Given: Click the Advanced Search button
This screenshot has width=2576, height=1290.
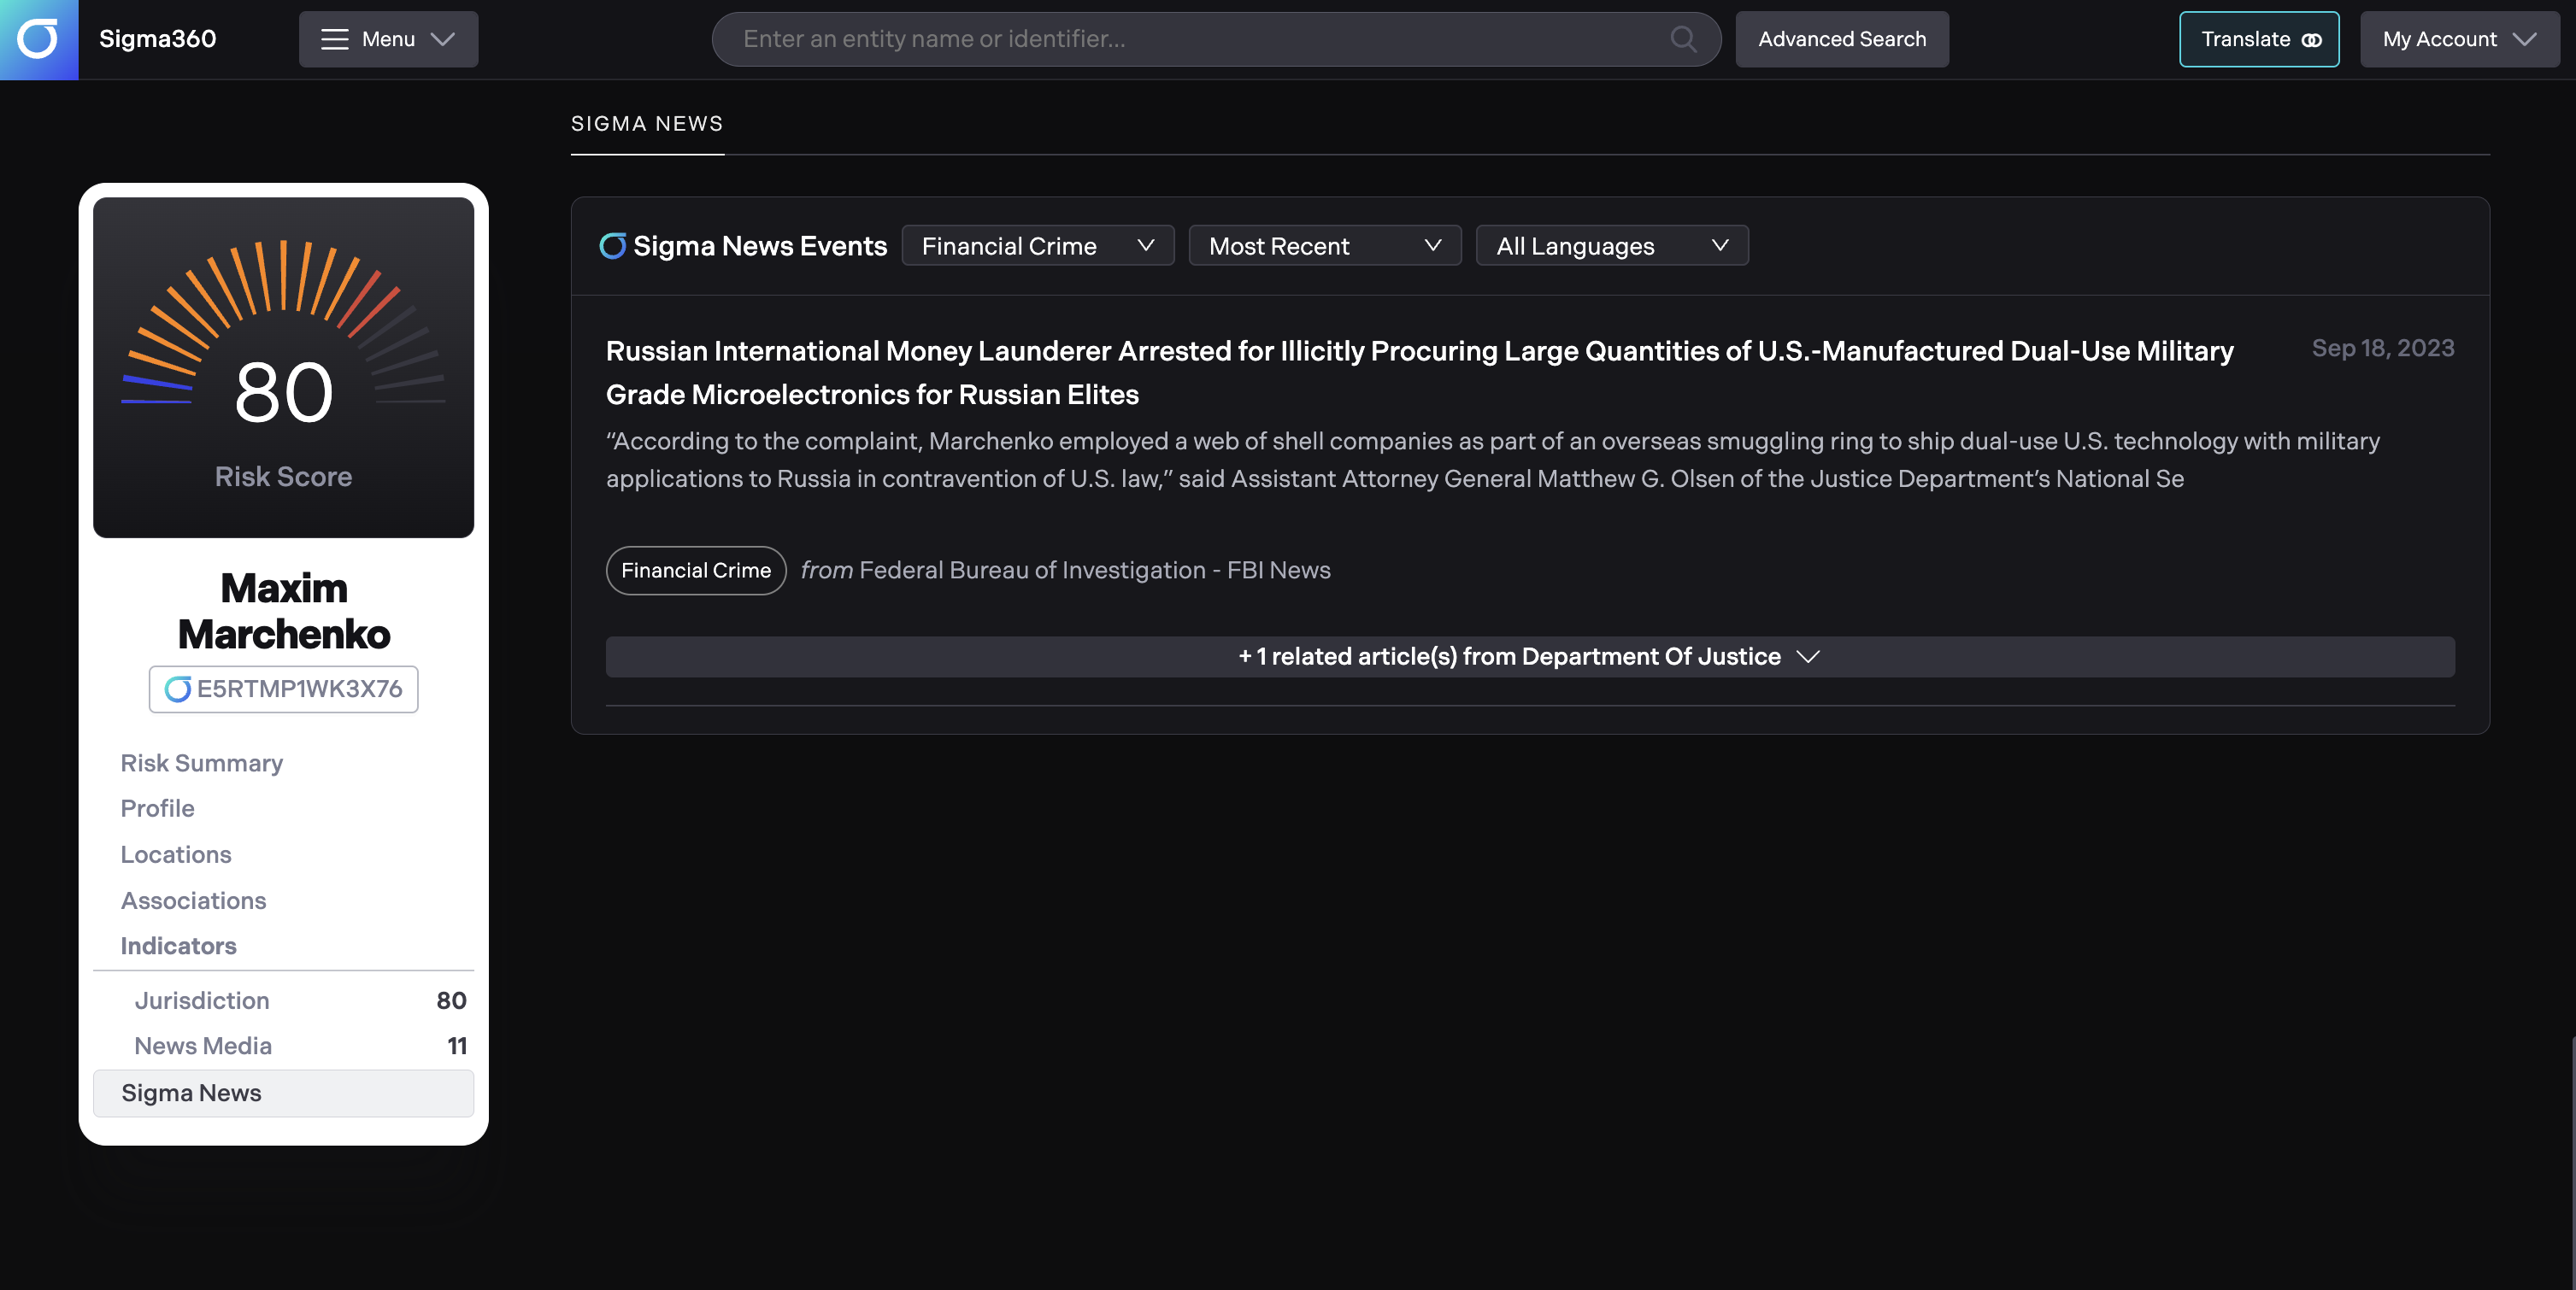Looking at the screenshot, I should (x=1842, y=39).
